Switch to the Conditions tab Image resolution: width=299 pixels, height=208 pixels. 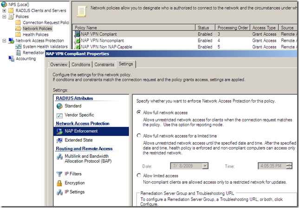pos(81,64)
